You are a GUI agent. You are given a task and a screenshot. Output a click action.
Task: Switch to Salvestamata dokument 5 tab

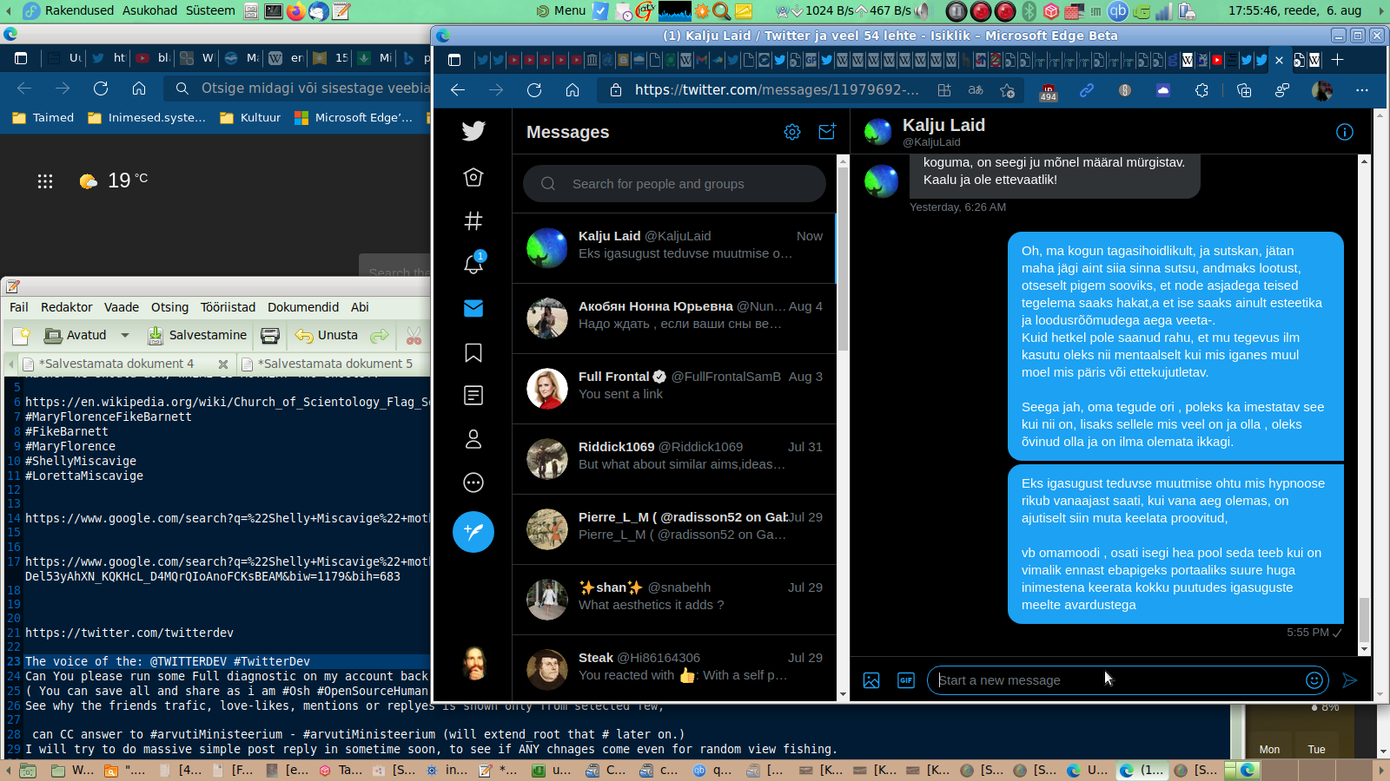coord(334,364)
